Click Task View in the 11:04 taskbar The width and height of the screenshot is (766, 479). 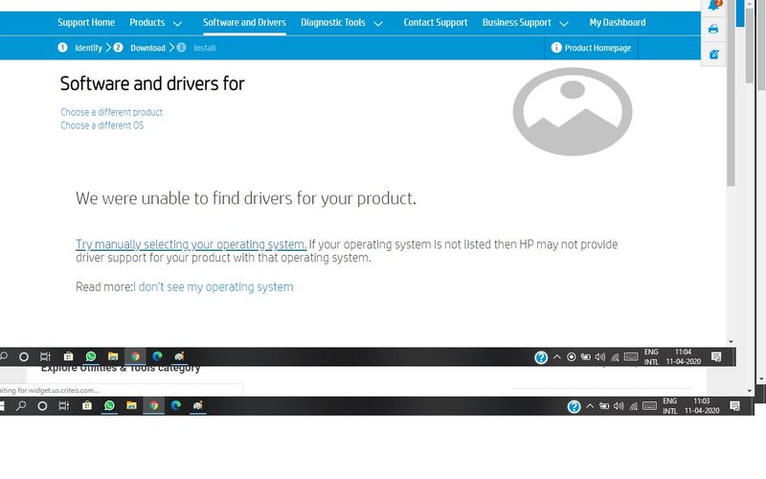(45, 356)
